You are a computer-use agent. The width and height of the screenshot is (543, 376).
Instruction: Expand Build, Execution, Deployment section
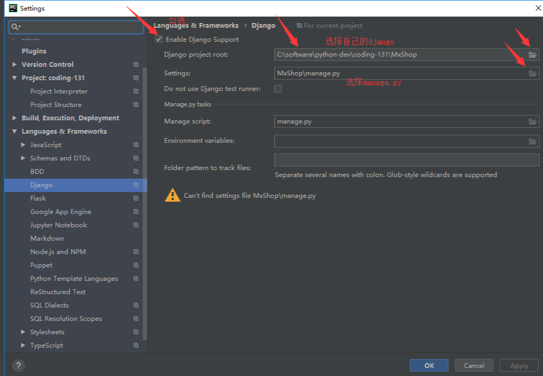(14, 118)
